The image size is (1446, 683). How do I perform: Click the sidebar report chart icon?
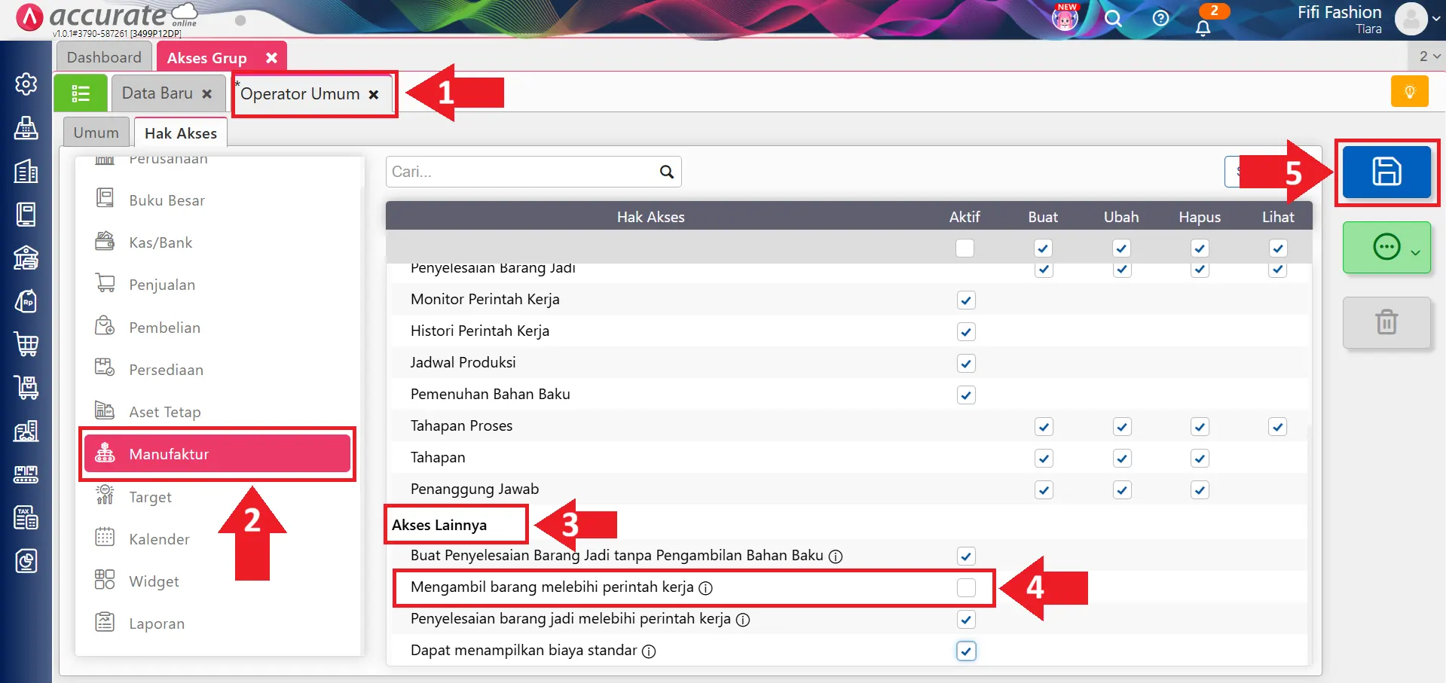(x=26, y=560)
